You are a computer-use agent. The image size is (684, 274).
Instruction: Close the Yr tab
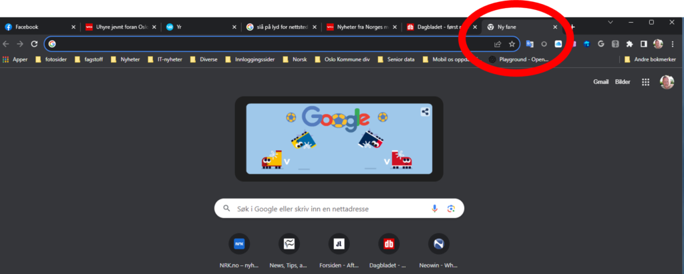pos(234,27)
